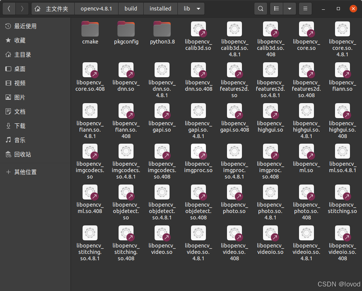
Task: Select libopencv_stitching.so symlink icon
Action: click(342, 192)
